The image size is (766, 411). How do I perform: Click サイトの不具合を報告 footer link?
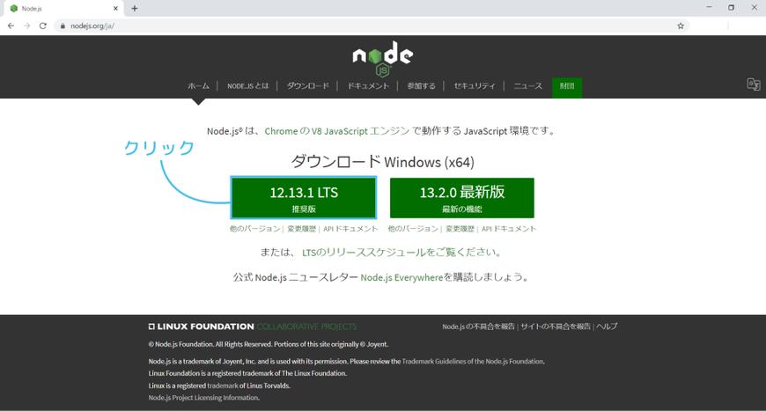coord(556,326)
